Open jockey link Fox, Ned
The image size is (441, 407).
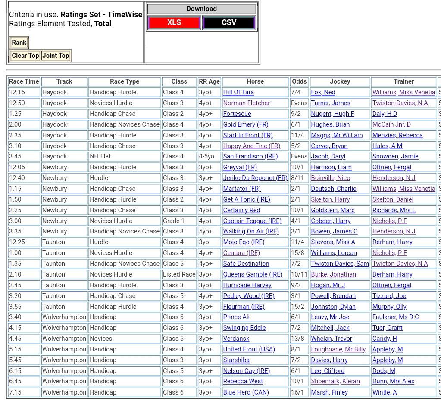[x=323, y=92]
